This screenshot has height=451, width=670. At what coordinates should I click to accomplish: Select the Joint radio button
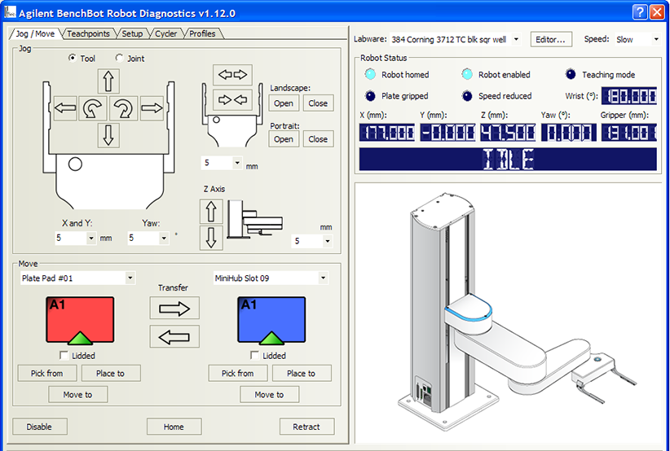point(121,59)
